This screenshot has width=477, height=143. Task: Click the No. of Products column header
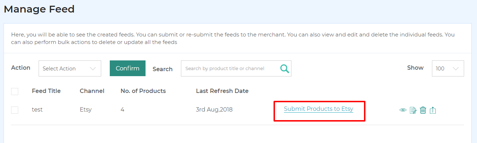tap(143, 91)
